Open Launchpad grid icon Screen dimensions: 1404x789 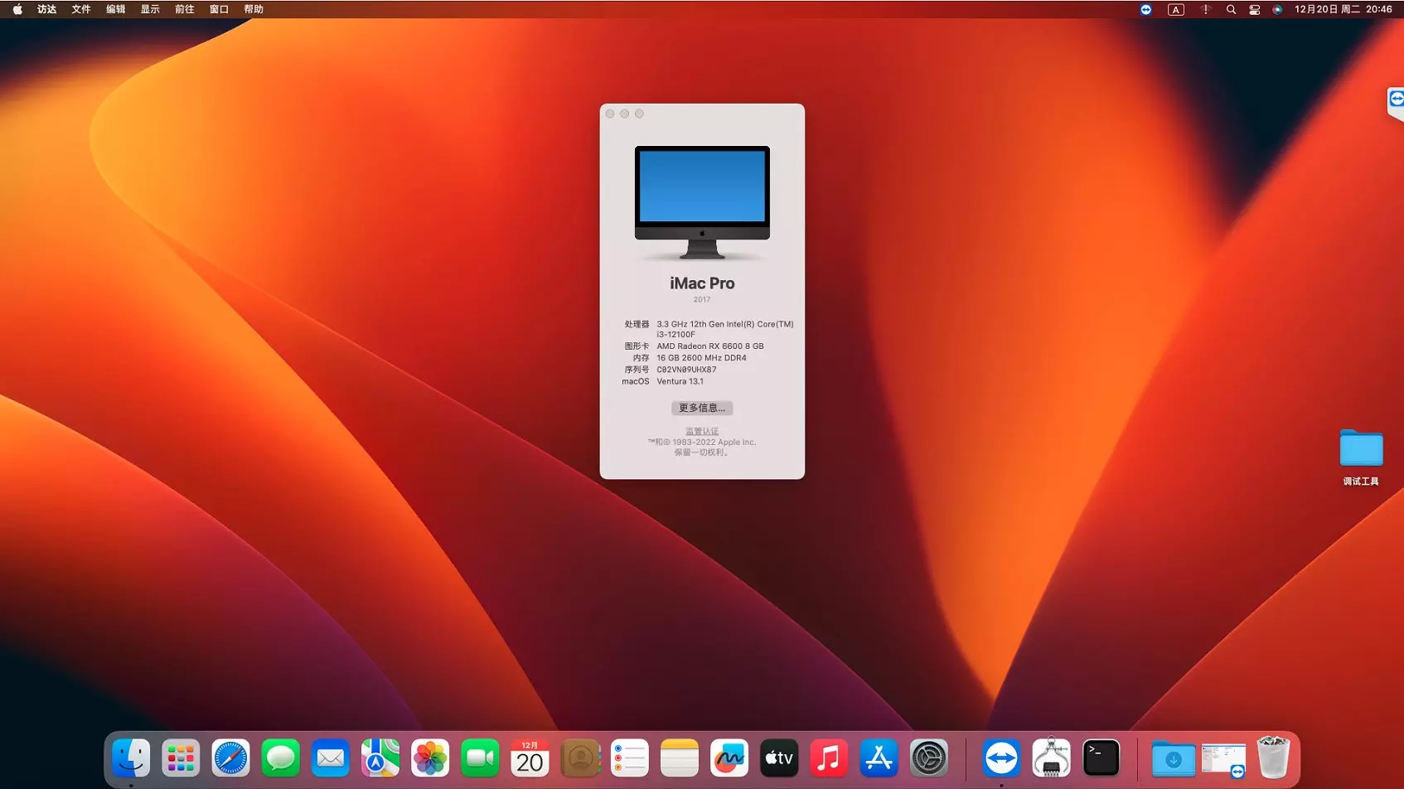click(x=181, y=758)
